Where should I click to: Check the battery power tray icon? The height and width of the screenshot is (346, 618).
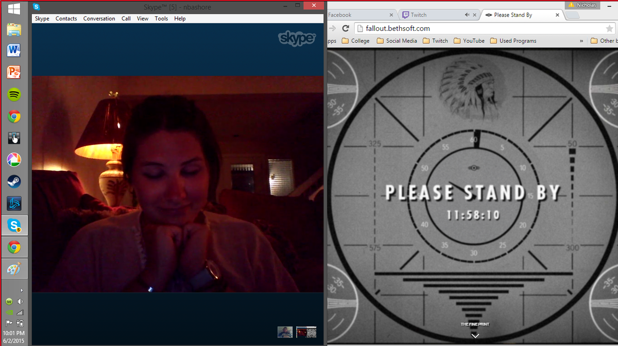click(x=21, y=323)
